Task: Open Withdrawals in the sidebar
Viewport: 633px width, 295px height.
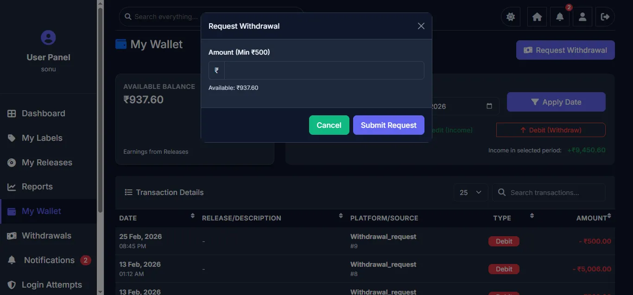Action: [x=48, y=236]
